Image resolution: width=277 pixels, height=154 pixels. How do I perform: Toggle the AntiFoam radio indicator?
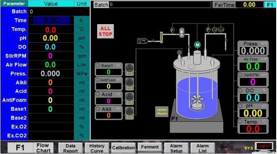click(98, 80)
